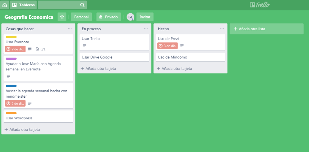Image resolution: width=309 pixels, height=152 pixels.
Task: Click the home icon in top bar
Action: pyautogui.click(x=5, y=5)
